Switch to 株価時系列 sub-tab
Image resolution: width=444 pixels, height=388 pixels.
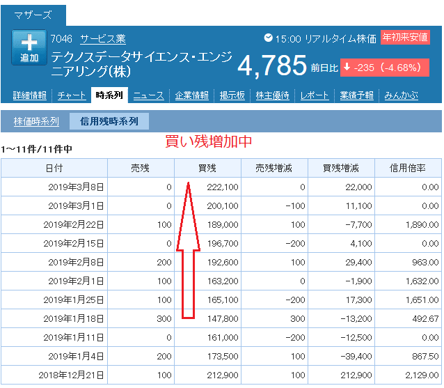coord(36,122)
